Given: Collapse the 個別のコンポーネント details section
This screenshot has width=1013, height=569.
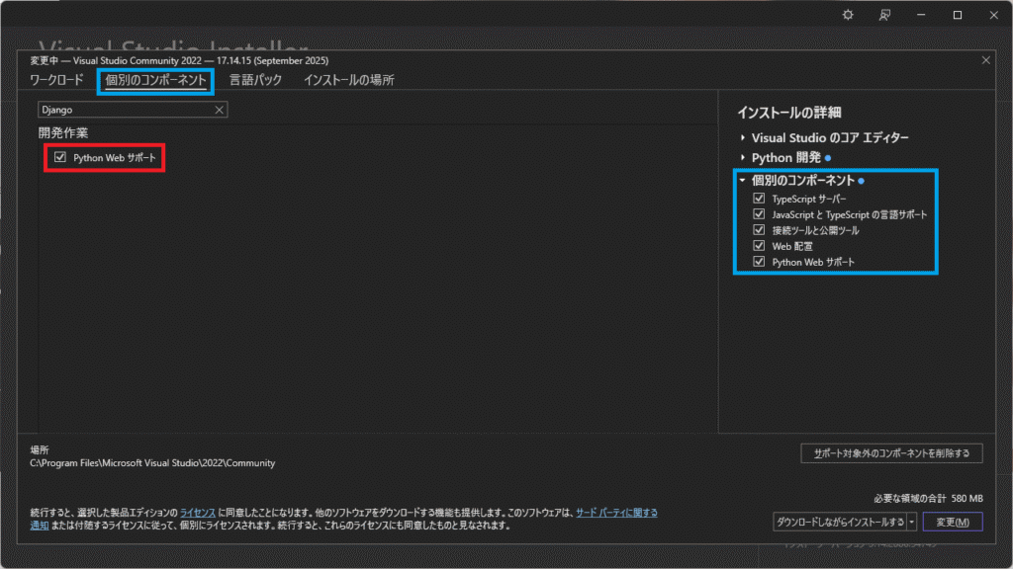Looking at the screenshot, I should click(743, 181).
